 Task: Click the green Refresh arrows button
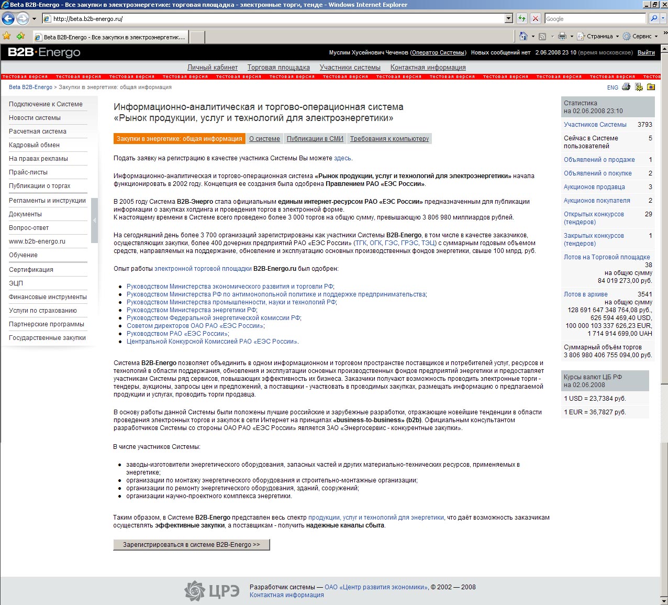522,19
